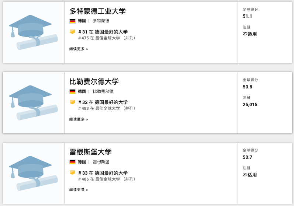This screenshot has width=294, height=206.
Task: Click the yellow badge icon next to #32
Action: tap(72, 102)
